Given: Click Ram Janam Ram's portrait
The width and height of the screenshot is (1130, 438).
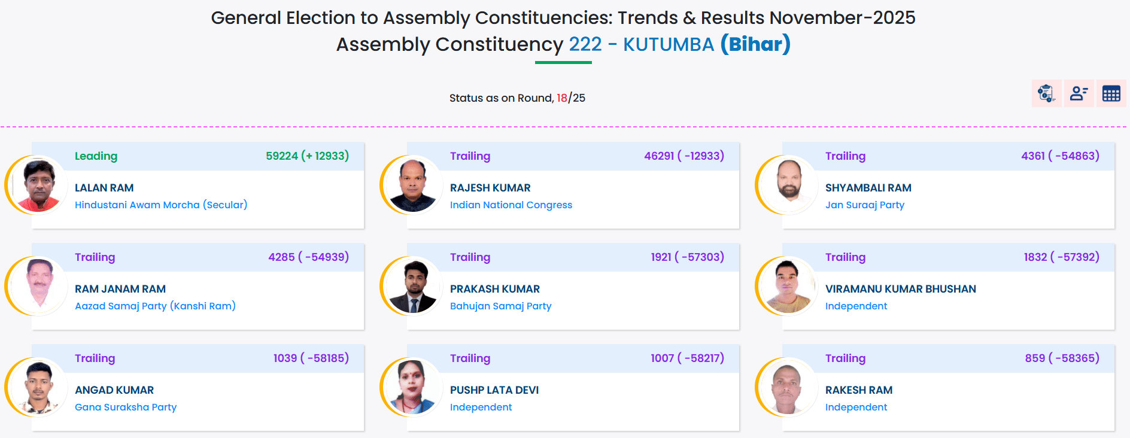Looking at the screenshot, I should point(38,286).
